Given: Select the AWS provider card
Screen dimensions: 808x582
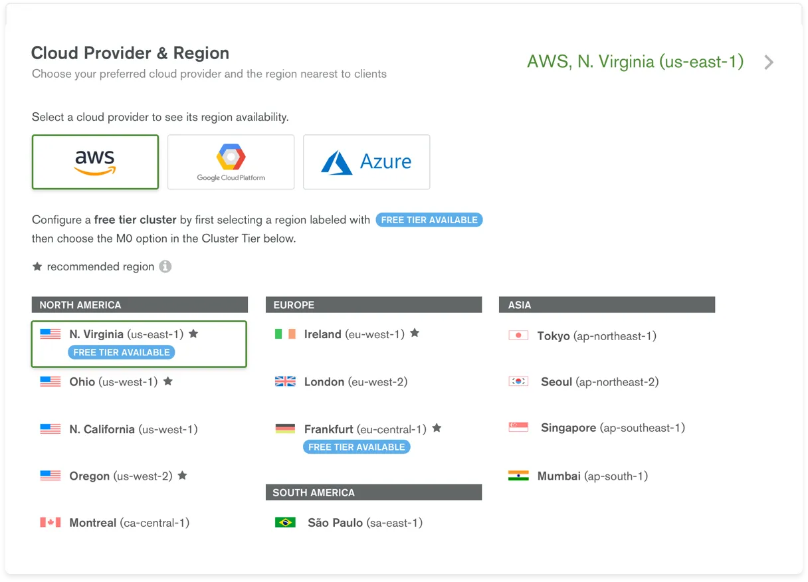Looking at the screenshot, I should click(x=95, y=161).
